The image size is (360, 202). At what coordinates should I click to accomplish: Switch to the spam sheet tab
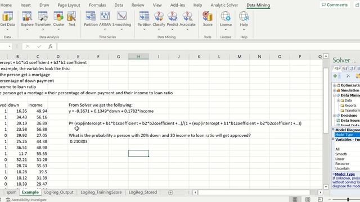click(x=11, y=192)
